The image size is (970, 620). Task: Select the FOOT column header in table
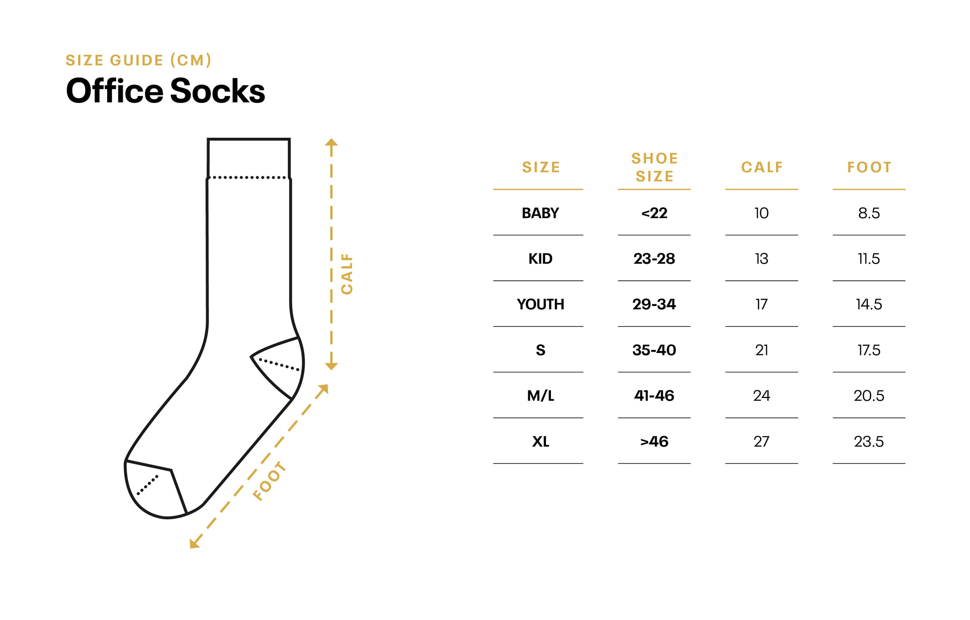point(869,167)
